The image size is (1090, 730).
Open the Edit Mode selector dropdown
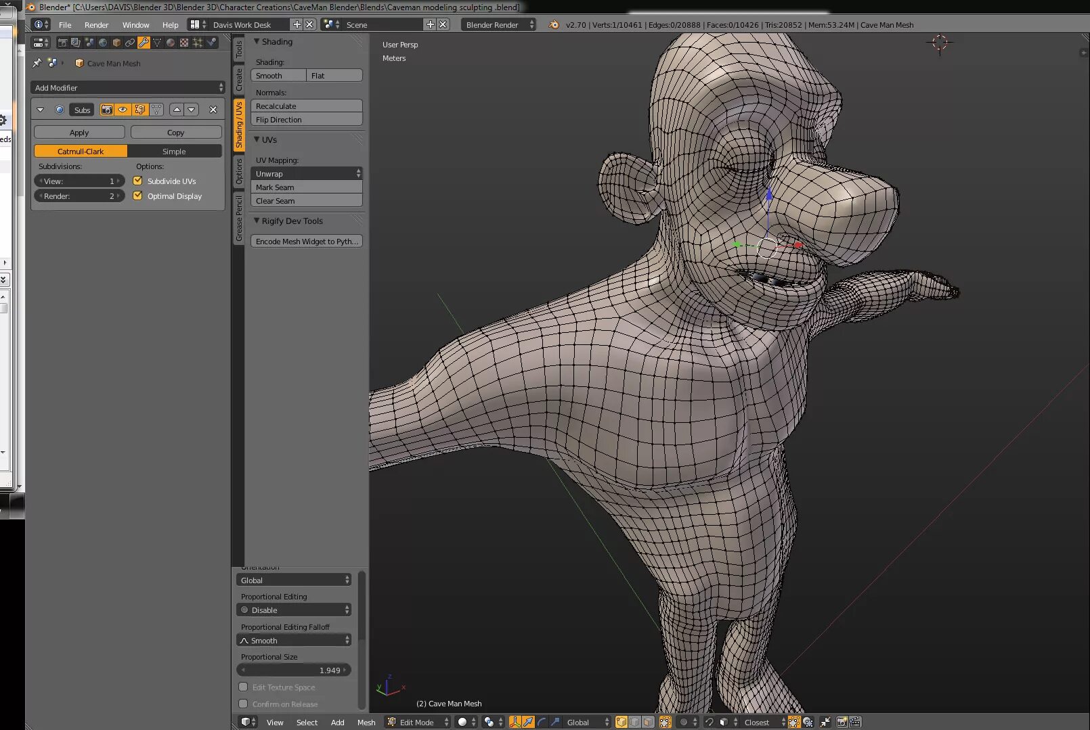pos(417,722)
